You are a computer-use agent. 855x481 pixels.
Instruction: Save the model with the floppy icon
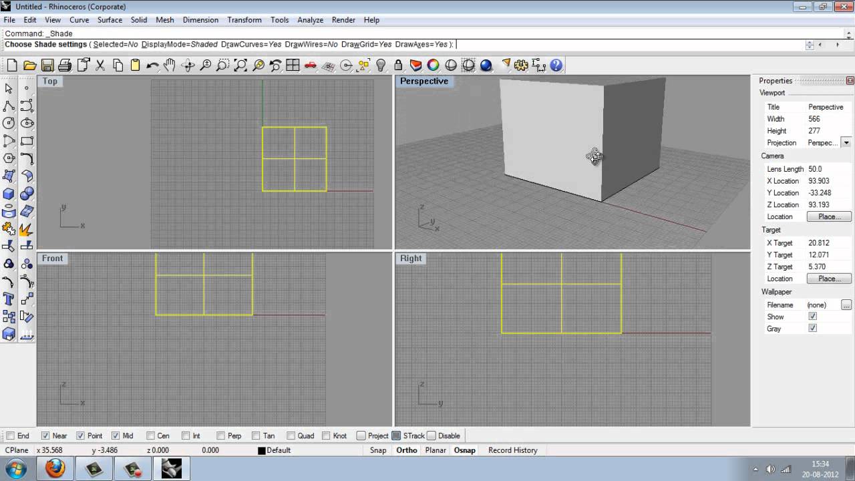tap(47, 65)
